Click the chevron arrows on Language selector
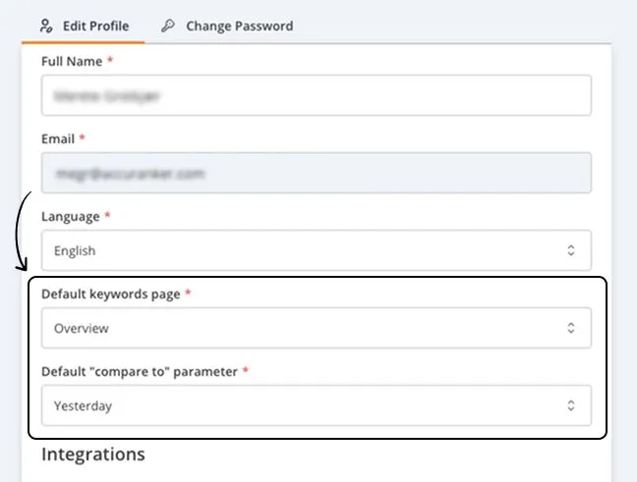 (571, 250)
